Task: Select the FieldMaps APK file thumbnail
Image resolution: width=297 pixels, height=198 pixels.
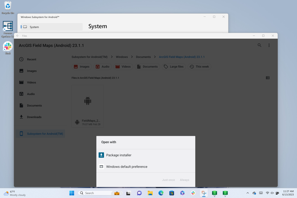Action: pyautogui.click(x=88, y=101)
